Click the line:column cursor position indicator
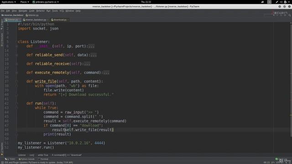This screenshot has width=292, height=164. [266, 163]
